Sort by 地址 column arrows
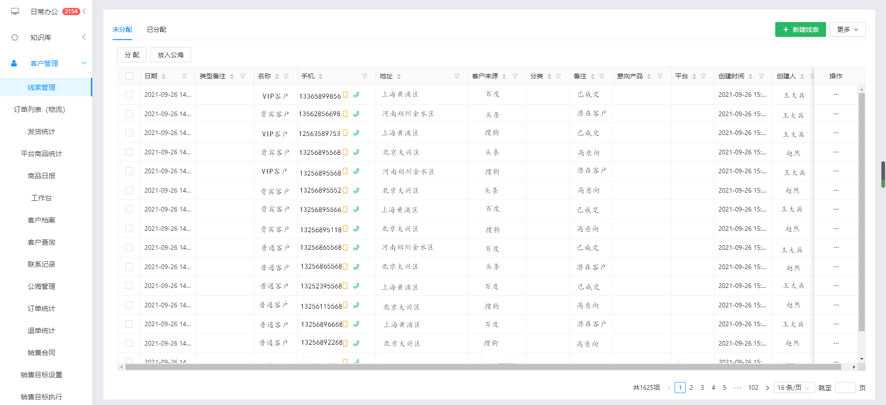Viewport: 886px width, 405px height. [x=399, y=76]
